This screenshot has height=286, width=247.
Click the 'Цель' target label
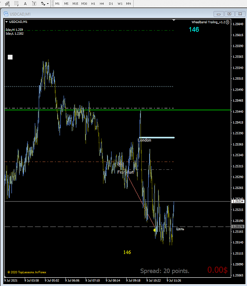pos(180,229)
